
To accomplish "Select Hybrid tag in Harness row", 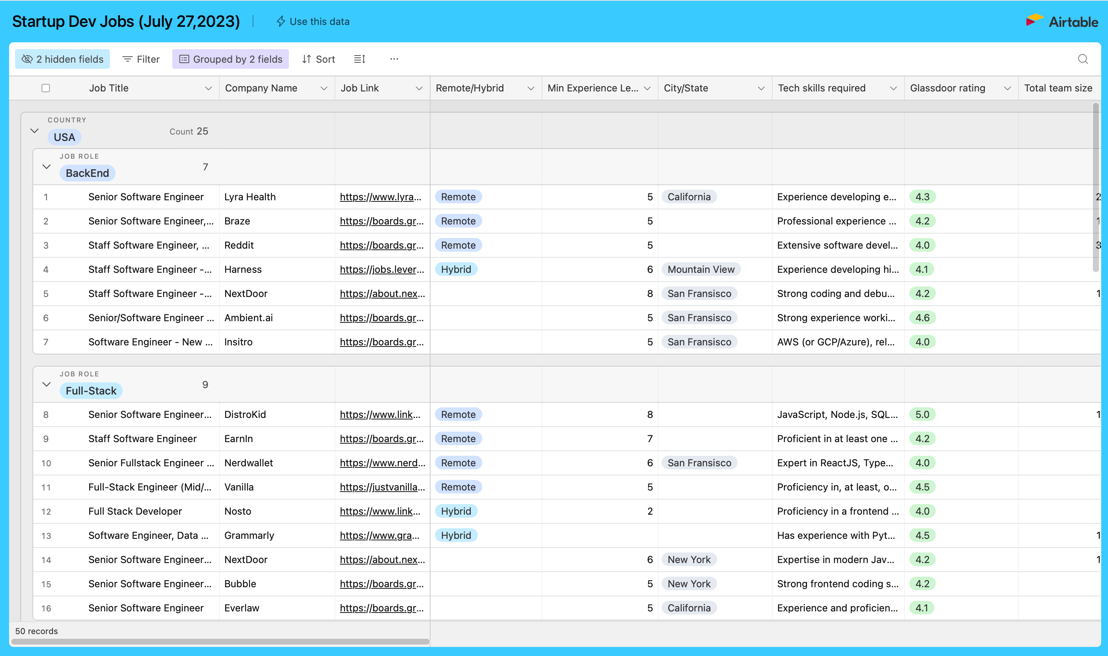I will [456, 269].
